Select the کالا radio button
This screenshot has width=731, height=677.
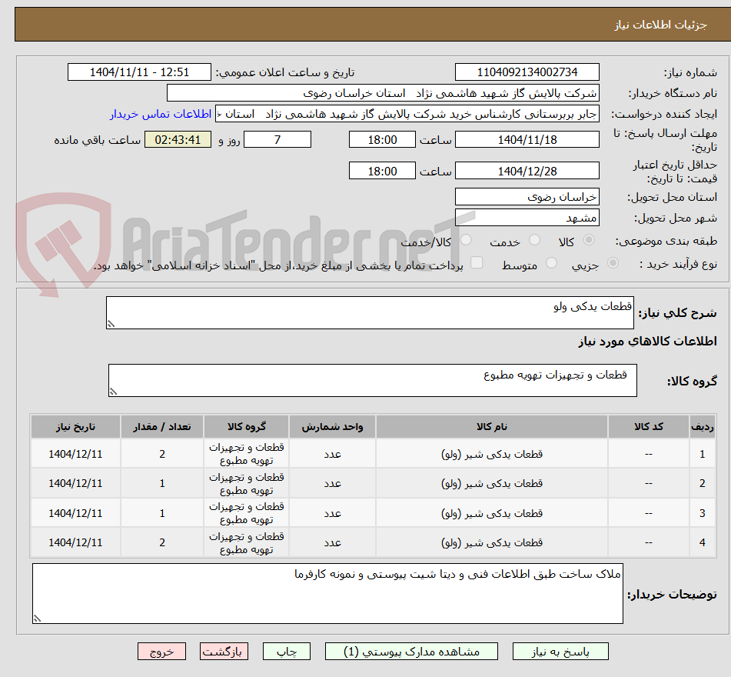point(589,240)
